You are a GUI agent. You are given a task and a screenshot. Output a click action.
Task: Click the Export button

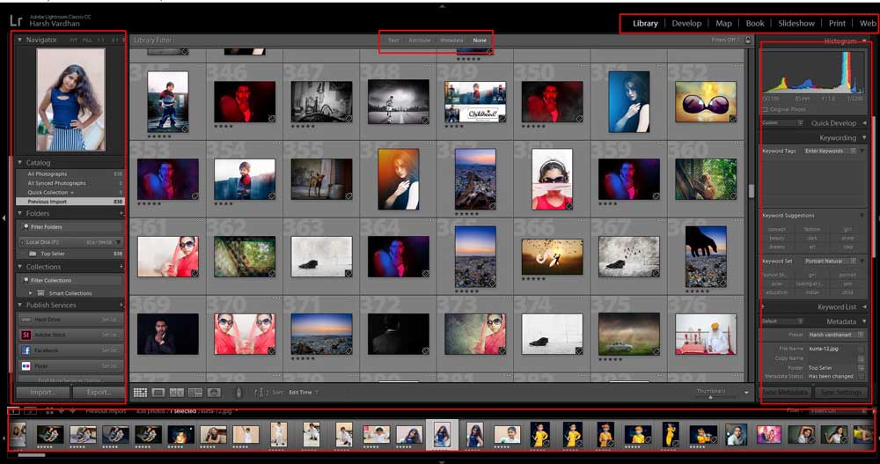pyautogui.click(x=99, y=392)
